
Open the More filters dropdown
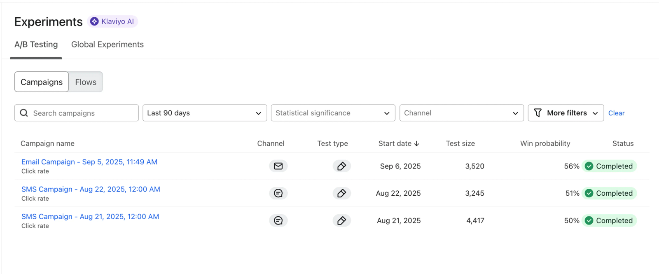point(566,113)
